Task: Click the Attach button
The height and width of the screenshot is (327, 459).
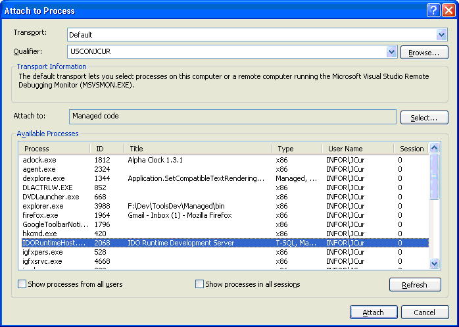Action: click(x=374, y=313)
